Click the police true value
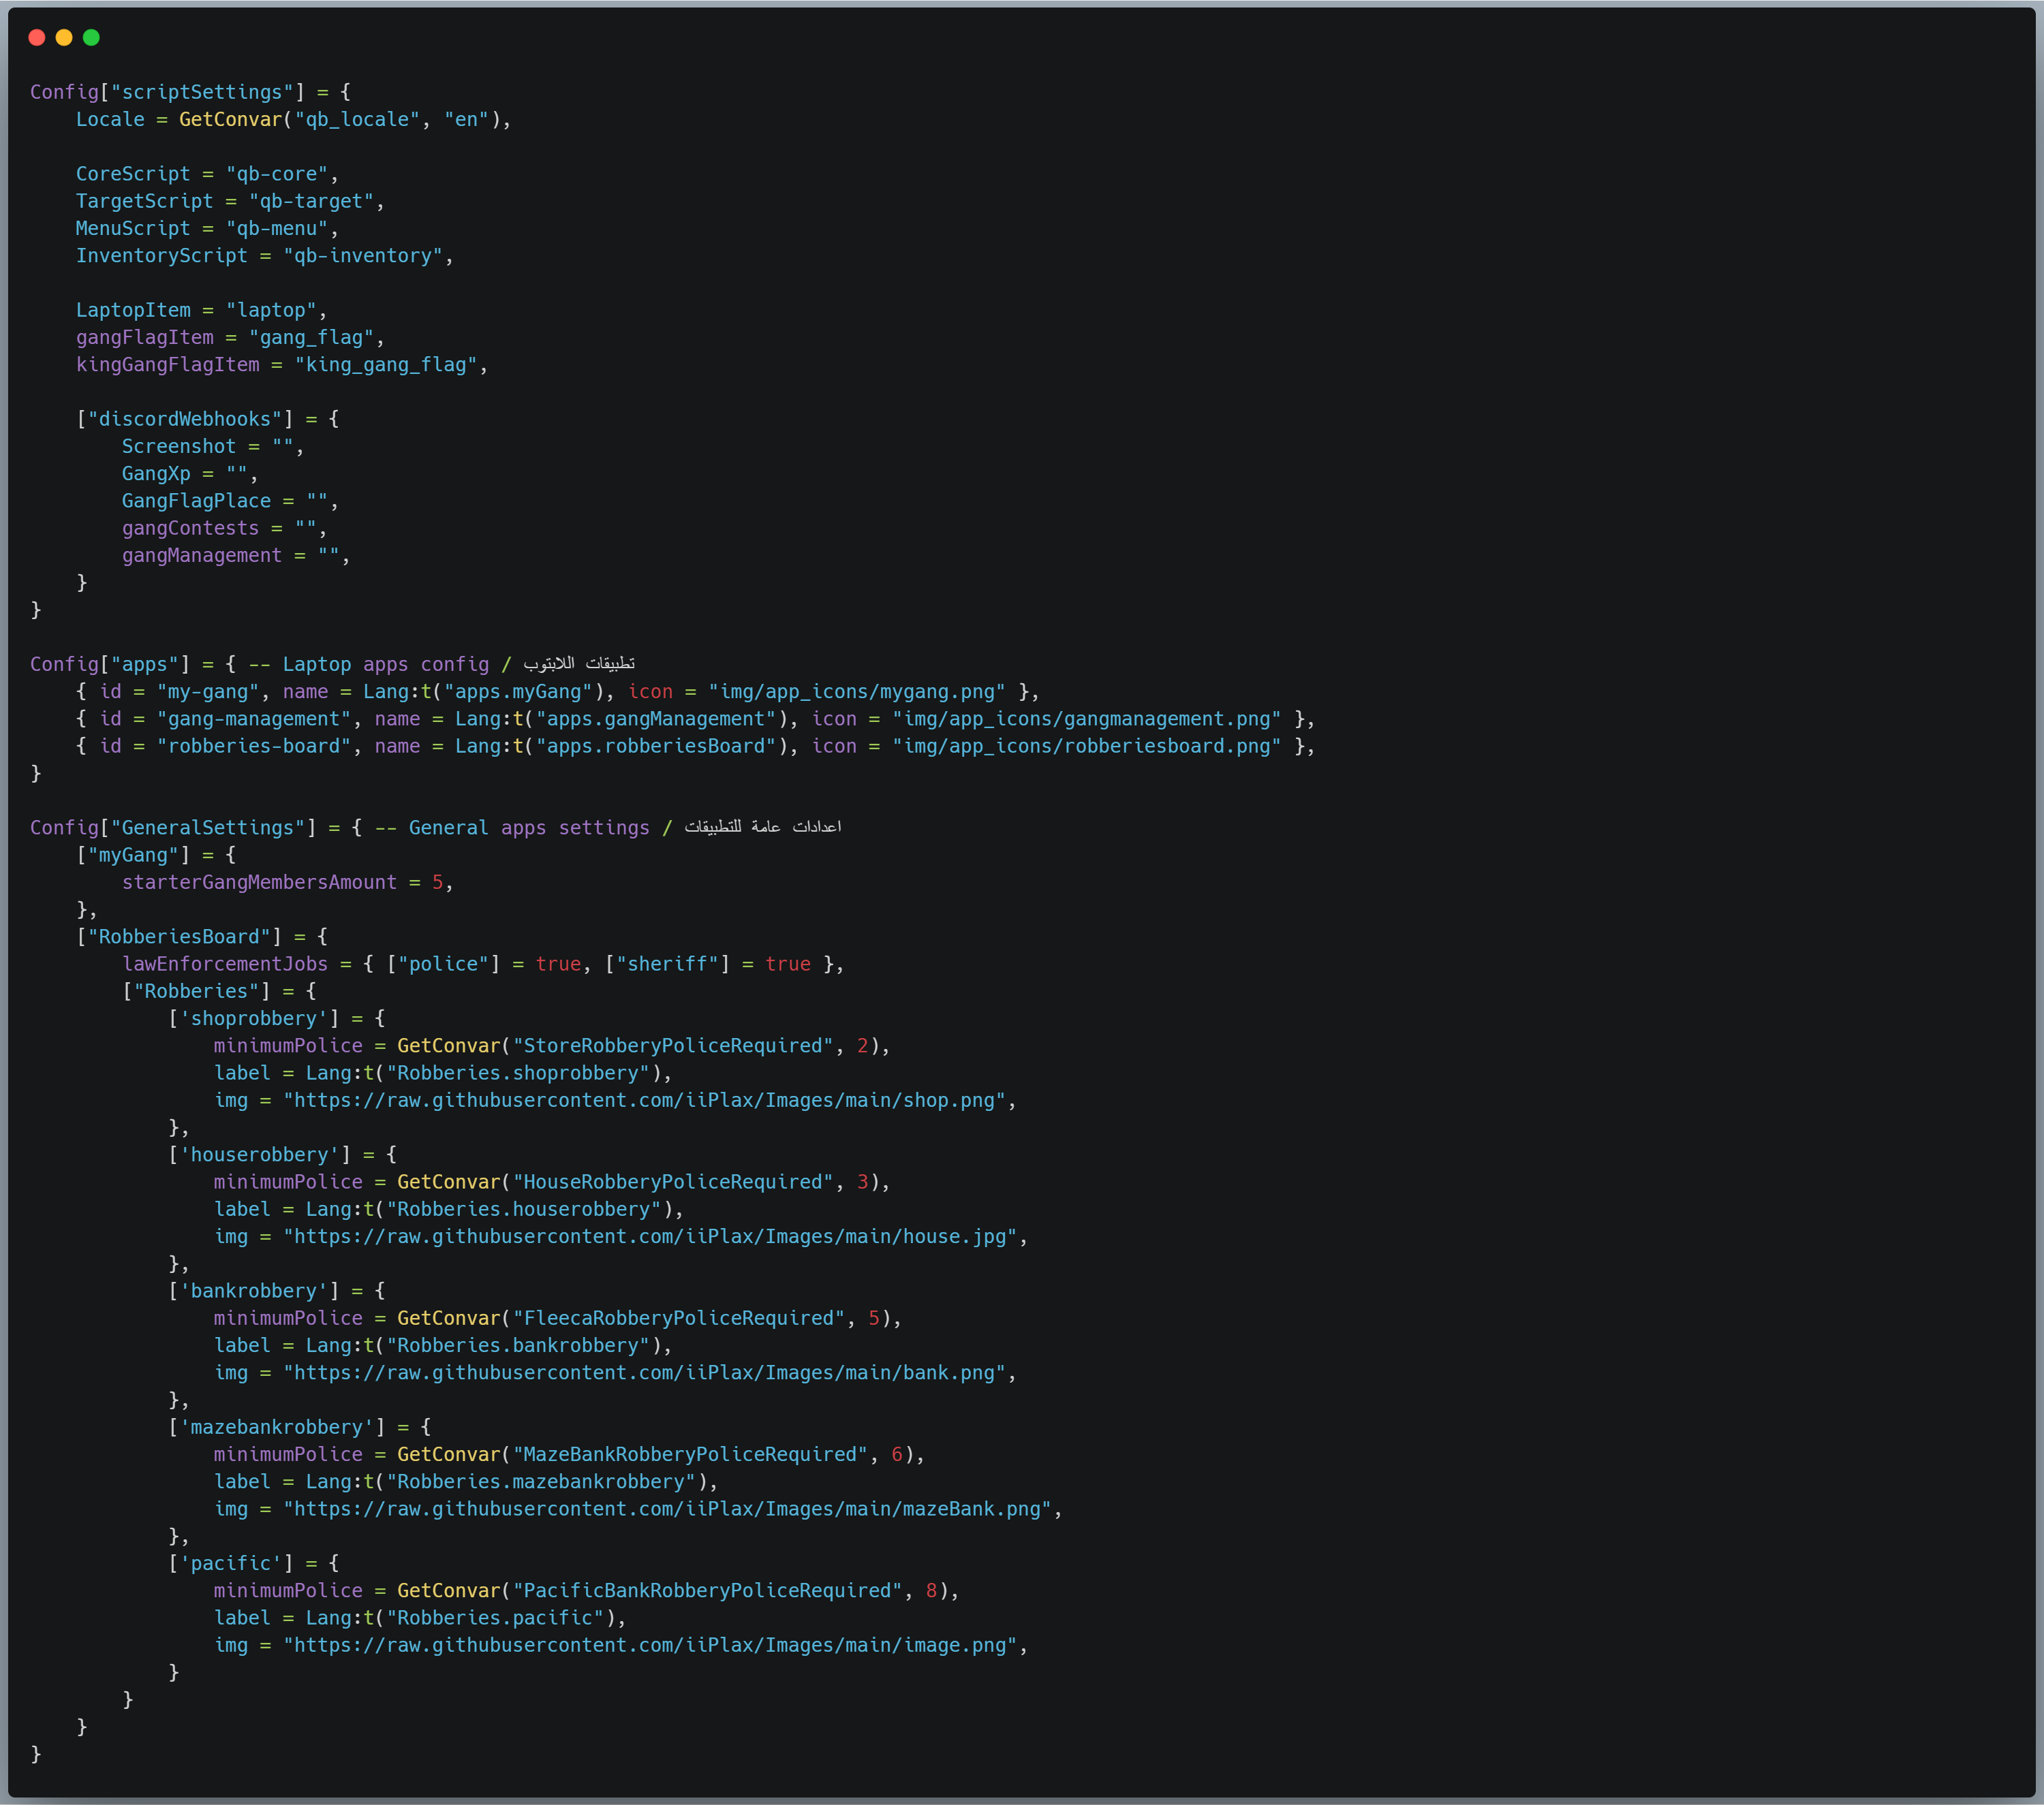 click(x=559, y=964)
